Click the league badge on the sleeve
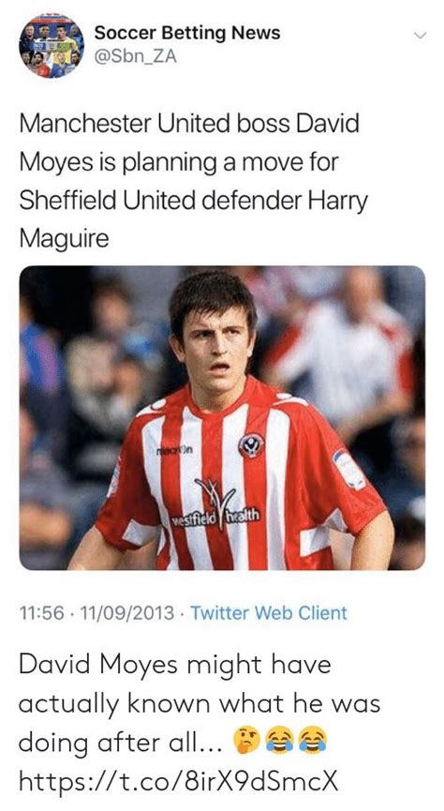Viewport: 444px width, 811px height. click(x=349, y=470)
